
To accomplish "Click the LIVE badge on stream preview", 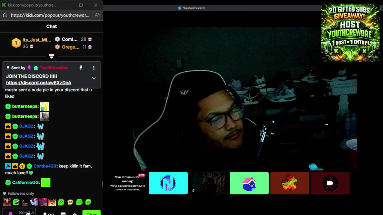I will tap(142, 175).
